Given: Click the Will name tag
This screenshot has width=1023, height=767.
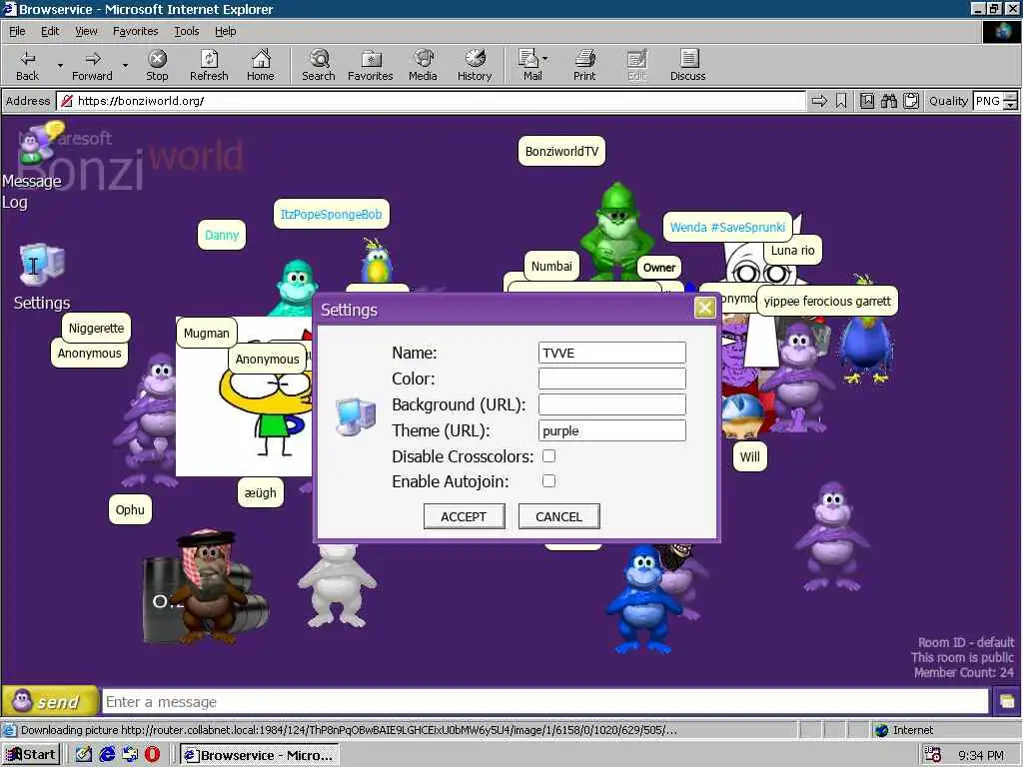Looking at the screenshot, I should click(x=749, y=456).
